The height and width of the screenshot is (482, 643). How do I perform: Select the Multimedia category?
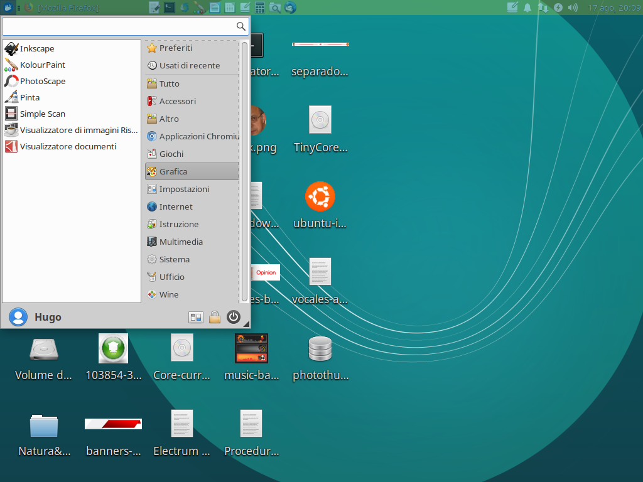pos(192,242)
